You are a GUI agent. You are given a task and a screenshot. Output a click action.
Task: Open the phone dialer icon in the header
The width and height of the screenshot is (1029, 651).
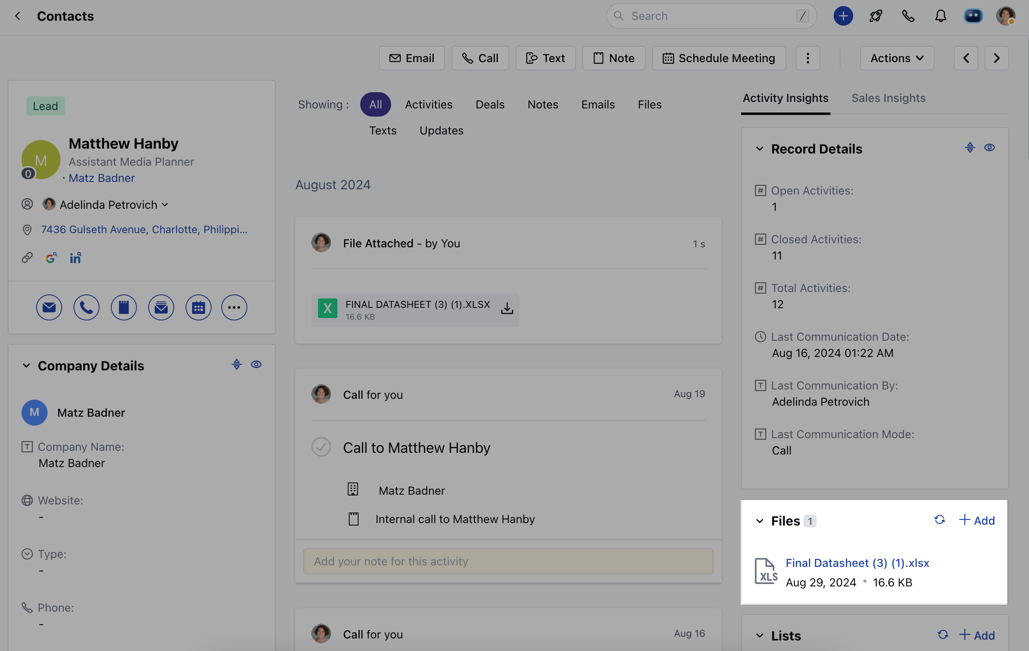tap(908, 16)
